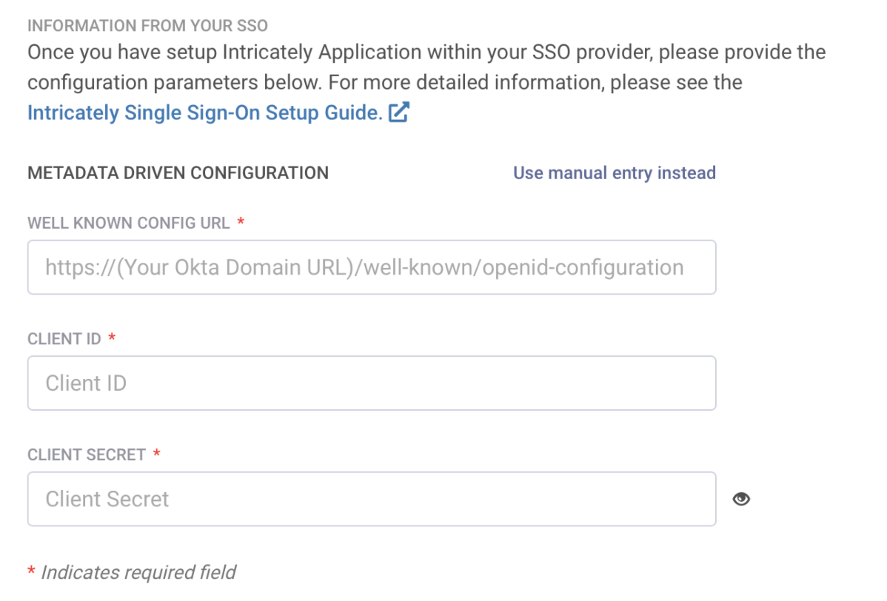Select the Client Secret input field
The width and height of the screenshot is (887, 601).
tap(371, 499)
